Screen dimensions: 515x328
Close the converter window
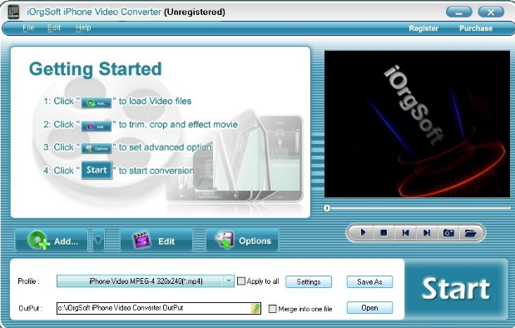pyautogui.click(x=491, y=12)
